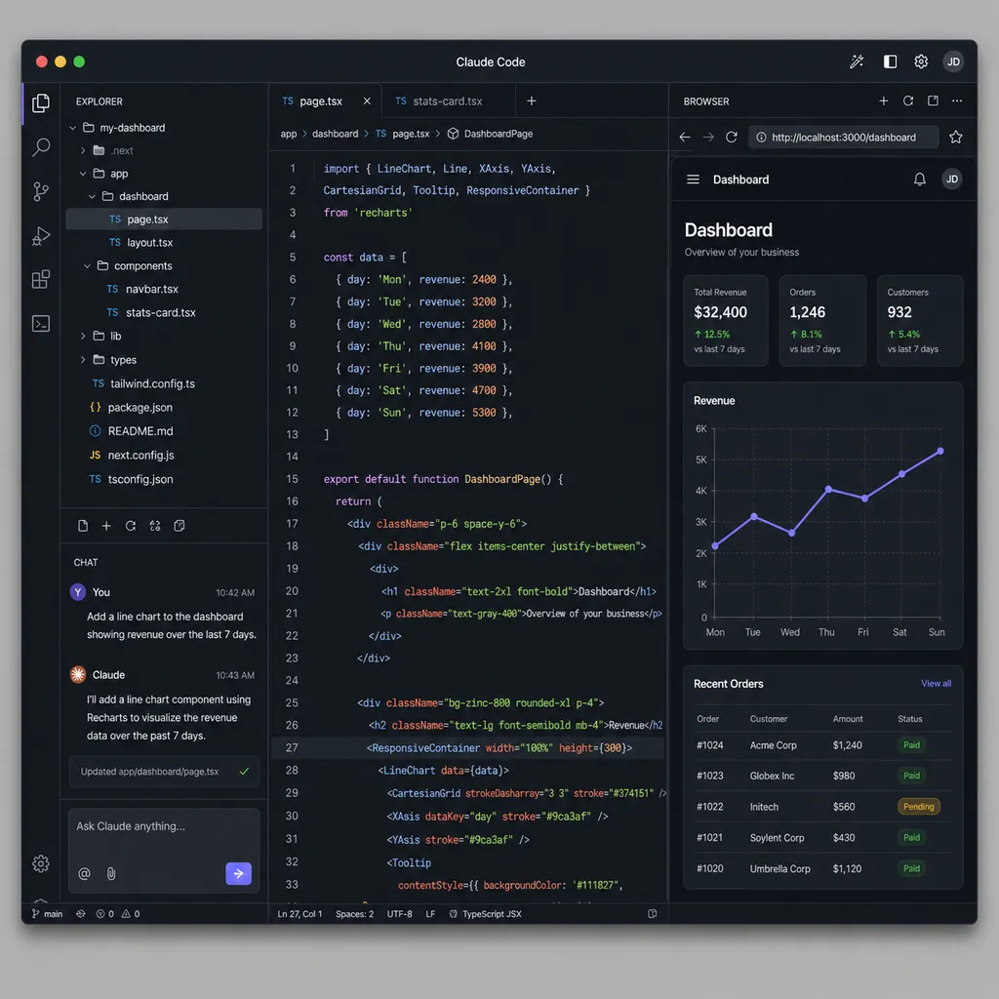Image resolution: width=999 pixels, height=999 pixels.
Task: Click the magic wand icon in title bar
Action: 857,61
